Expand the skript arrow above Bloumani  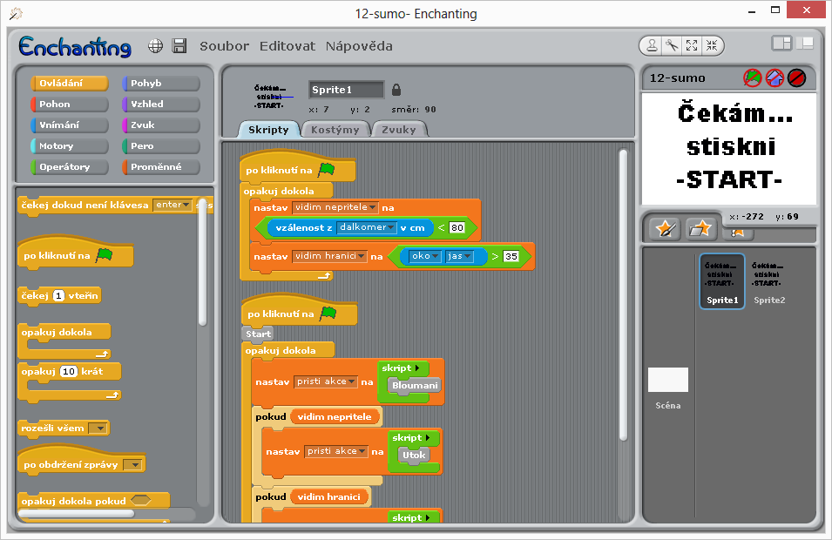pyautogui.click(x=417, y=368)
